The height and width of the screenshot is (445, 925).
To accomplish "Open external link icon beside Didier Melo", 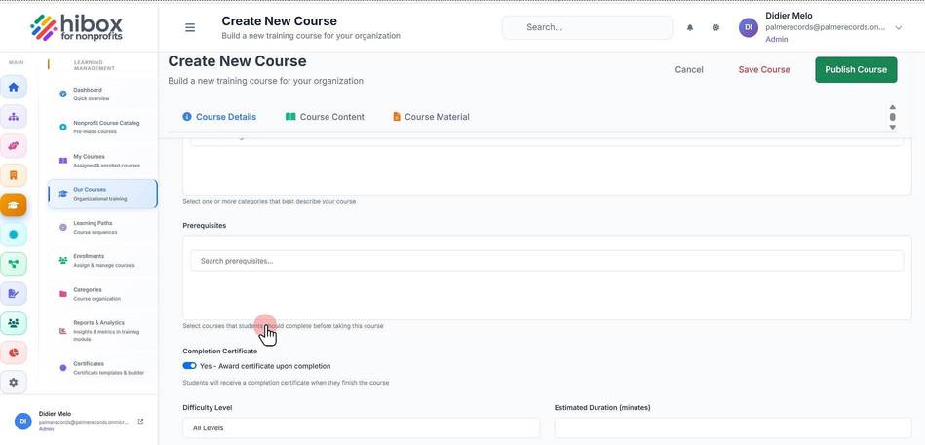I will click(x=140, y=422).
